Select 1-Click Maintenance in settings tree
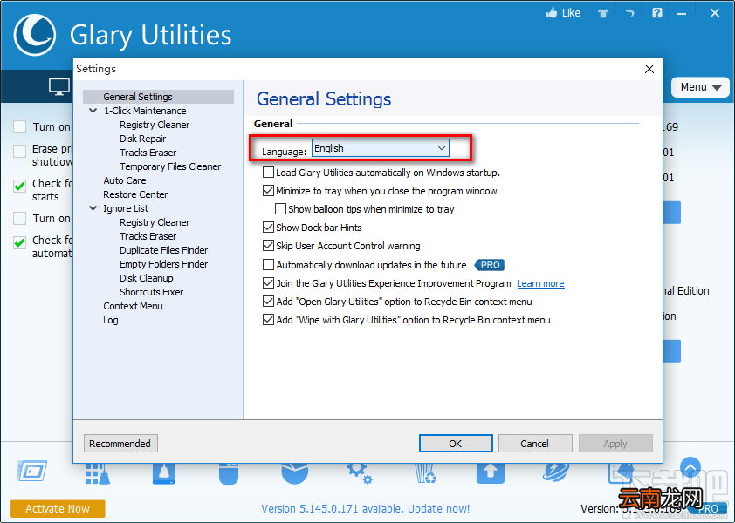This screenshot has width=735, height=523. [145, 111]
